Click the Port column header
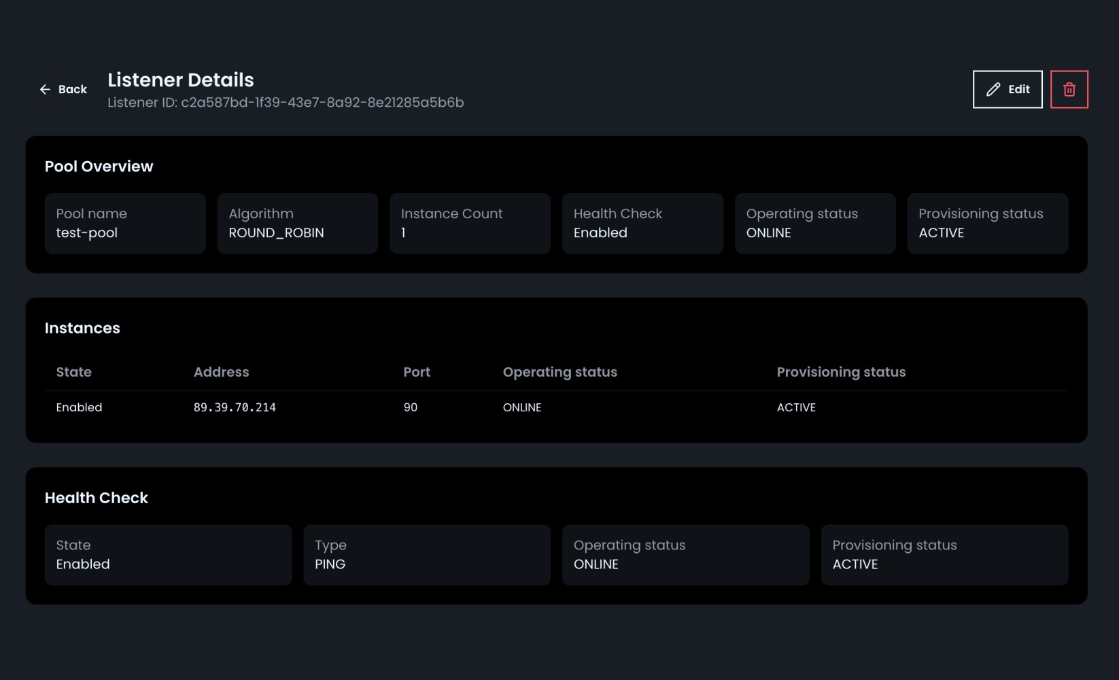 [417, 372]
